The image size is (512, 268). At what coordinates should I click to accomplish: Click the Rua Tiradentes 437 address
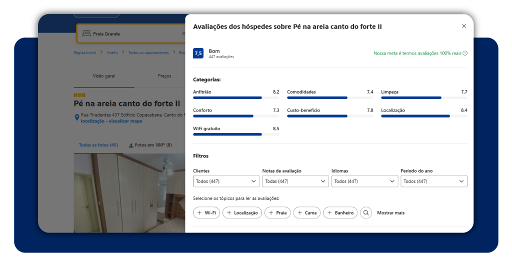point(132,115)
